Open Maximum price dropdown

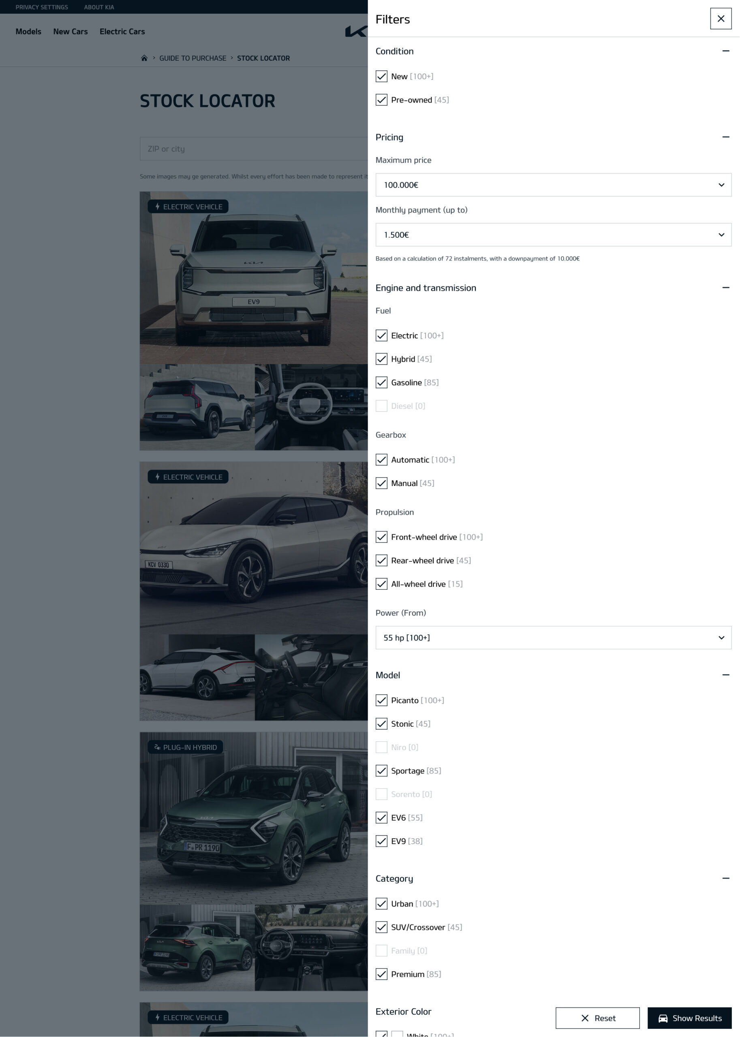(x=553, y=185)
